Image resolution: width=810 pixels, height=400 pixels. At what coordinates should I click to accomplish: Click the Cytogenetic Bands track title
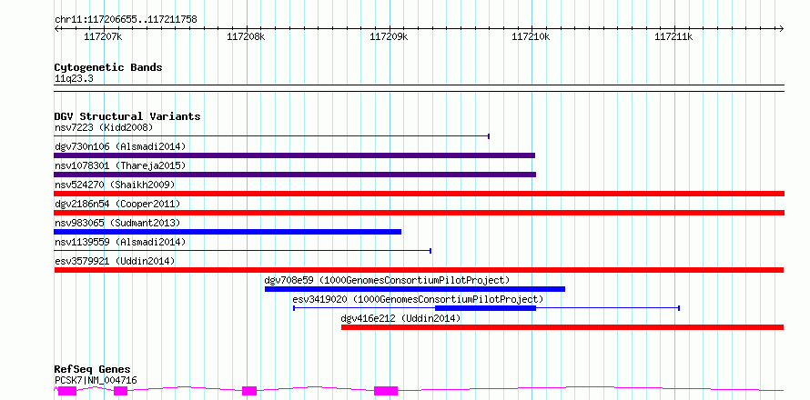tap(108, 67)
